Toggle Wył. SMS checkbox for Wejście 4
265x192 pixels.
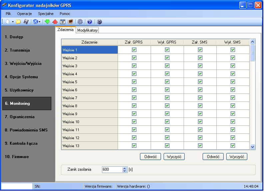click(x=233, y=74)
